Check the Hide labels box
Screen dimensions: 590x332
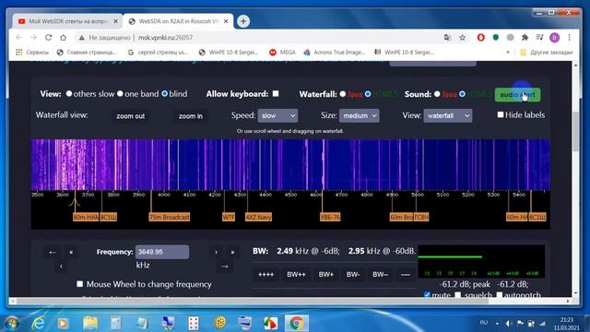(x=500, y=114)
